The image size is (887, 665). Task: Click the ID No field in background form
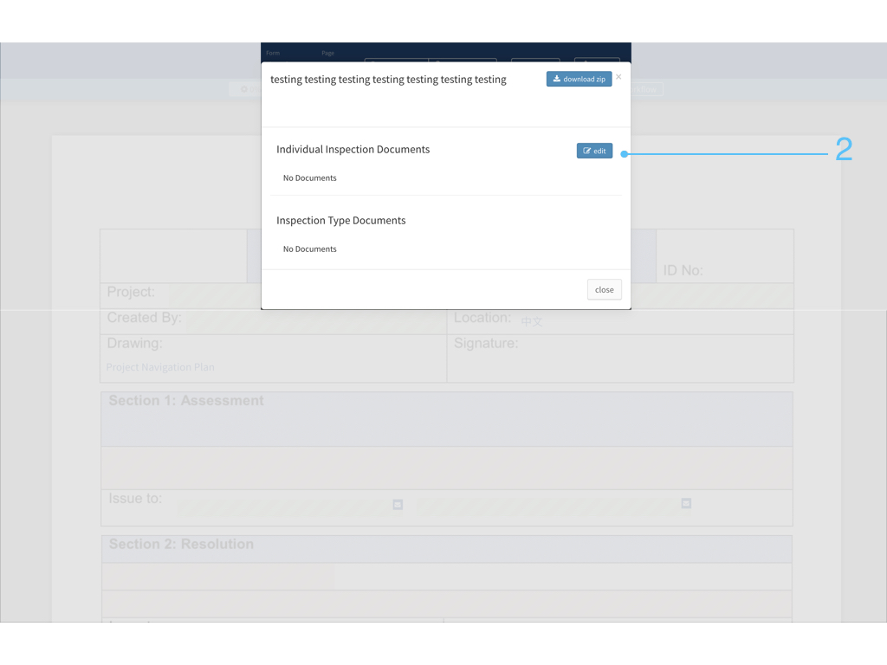[x=725, y=256]
